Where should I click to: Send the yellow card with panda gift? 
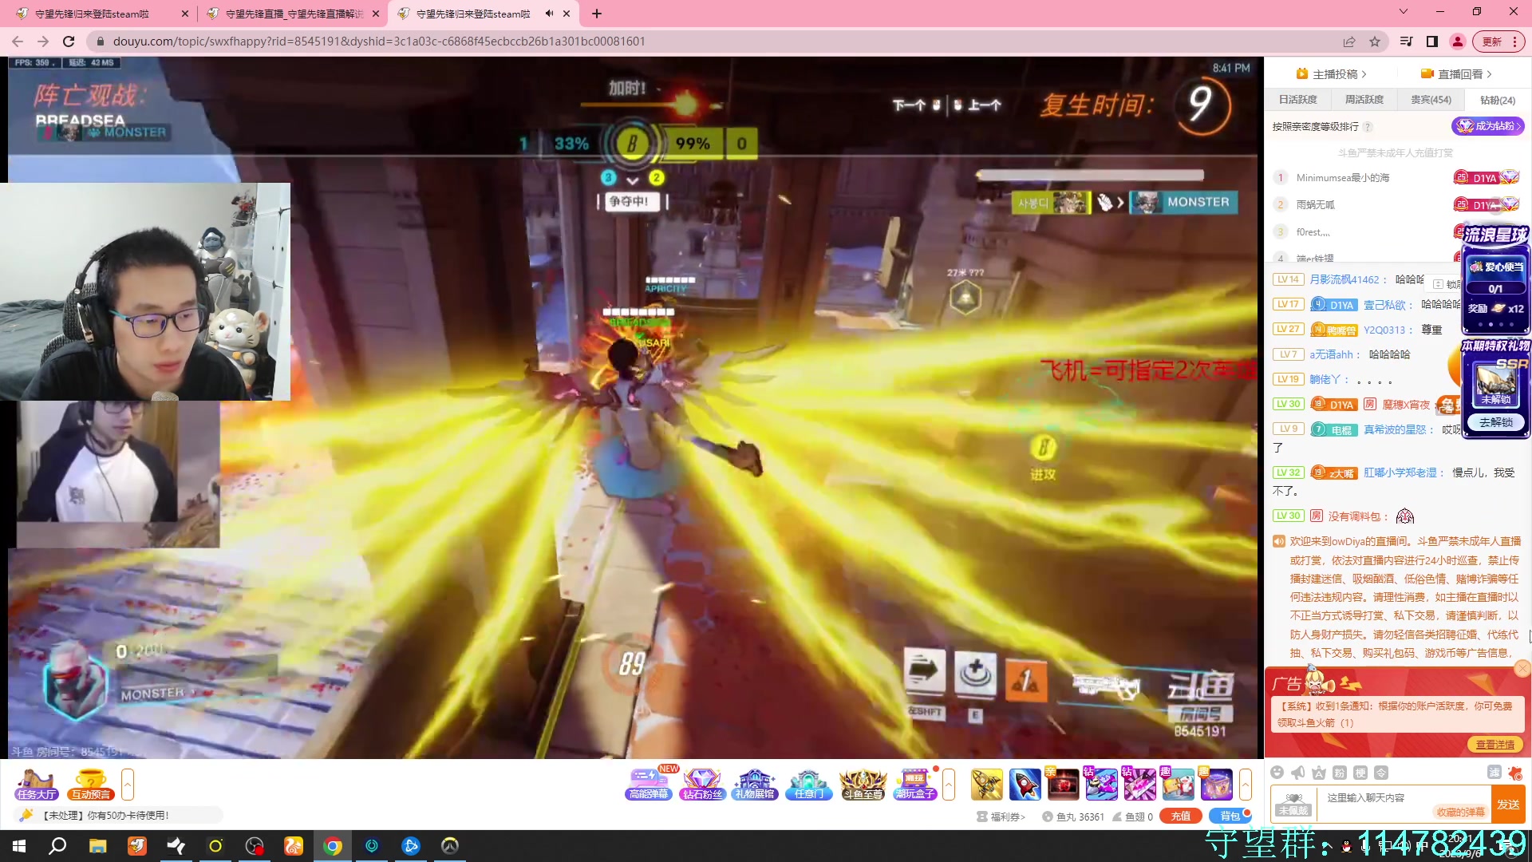[x=1179, y=785]
